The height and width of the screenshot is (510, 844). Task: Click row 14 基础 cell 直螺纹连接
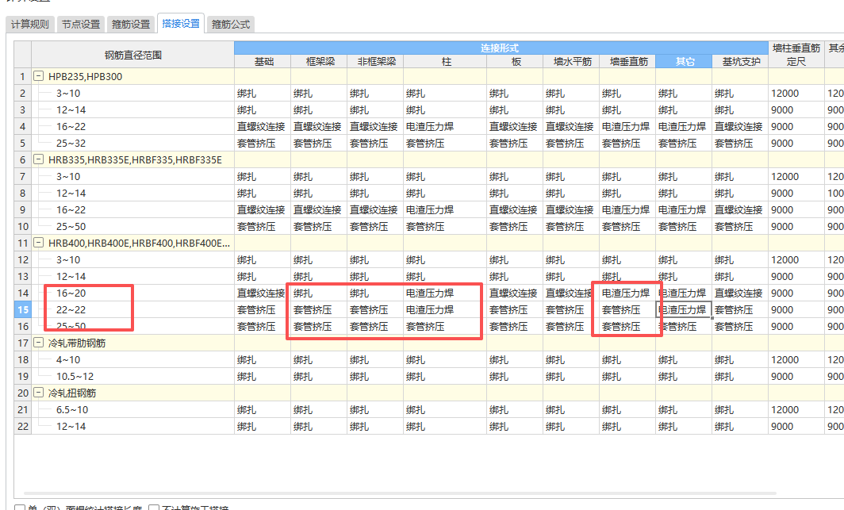[263, 293]
